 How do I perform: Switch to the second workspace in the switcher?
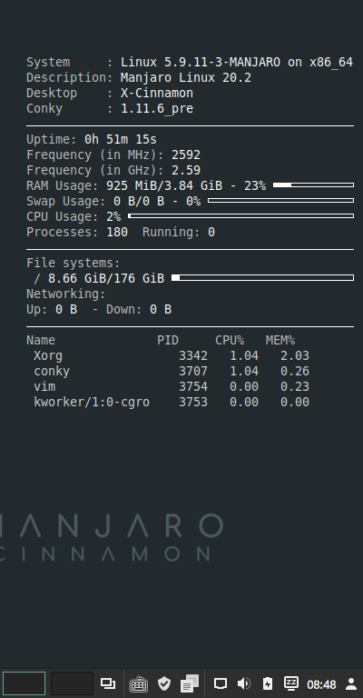[72, 683]
